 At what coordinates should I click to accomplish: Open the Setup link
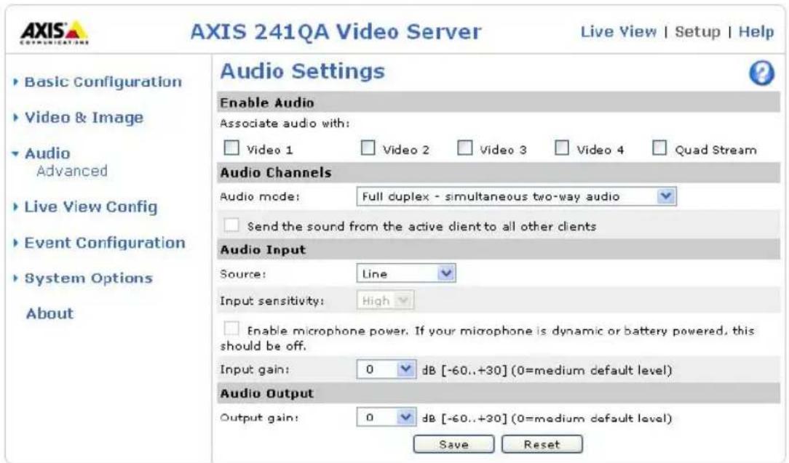[x=697, y=32]
